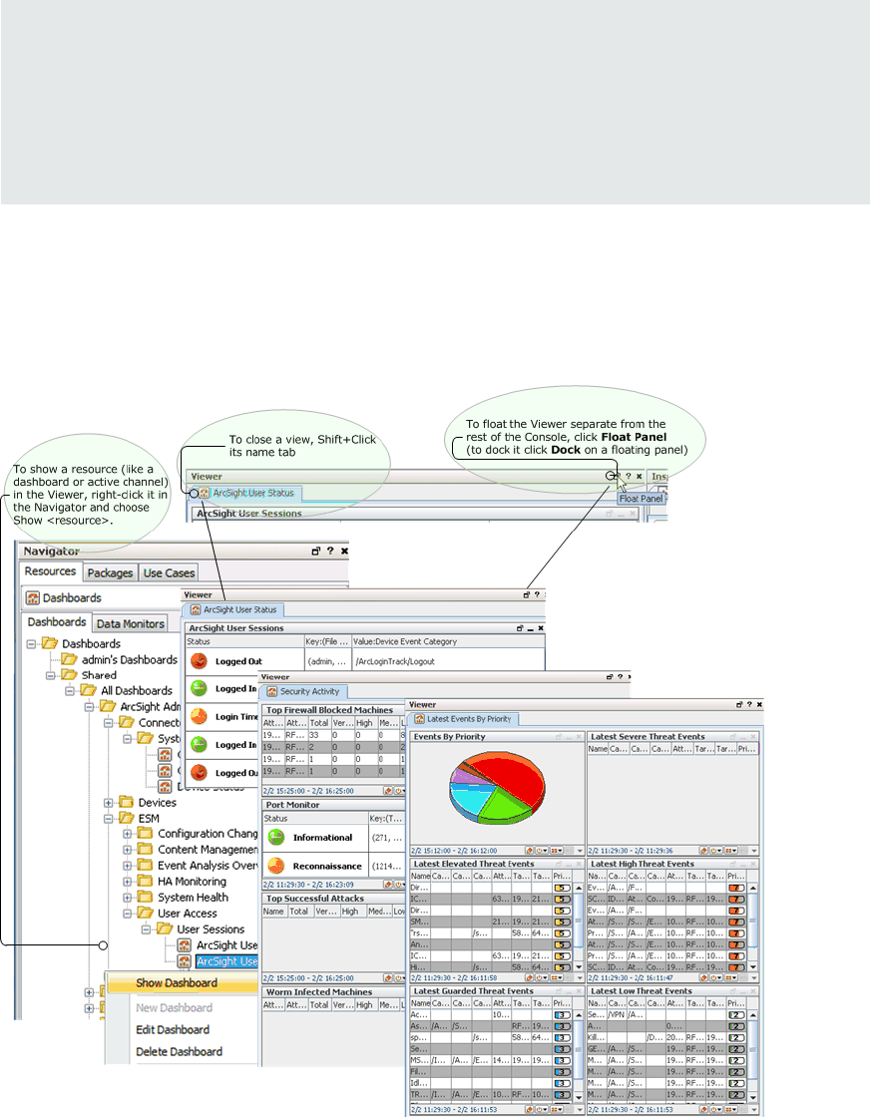The height and width of the screenshot is (1117, 870).
Task: Open the Packages tab
Action: [x=110, y=572]
